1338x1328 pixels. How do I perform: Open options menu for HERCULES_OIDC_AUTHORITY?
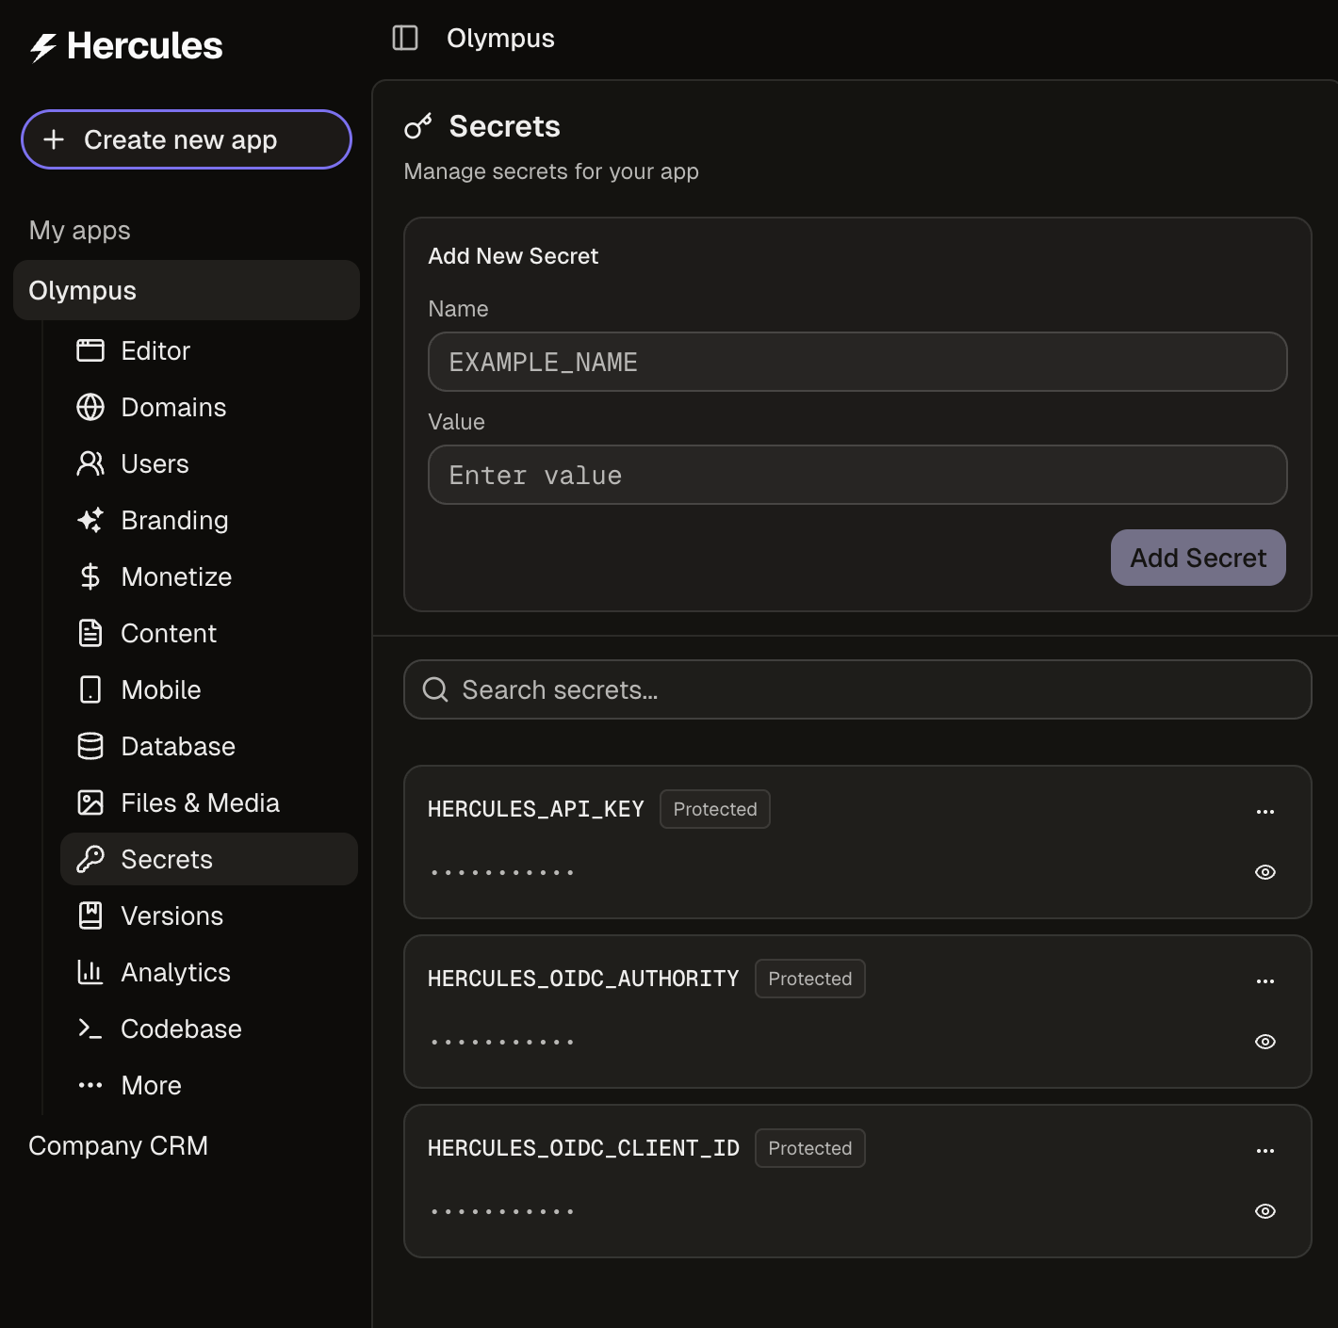(x=1265, y=981)
